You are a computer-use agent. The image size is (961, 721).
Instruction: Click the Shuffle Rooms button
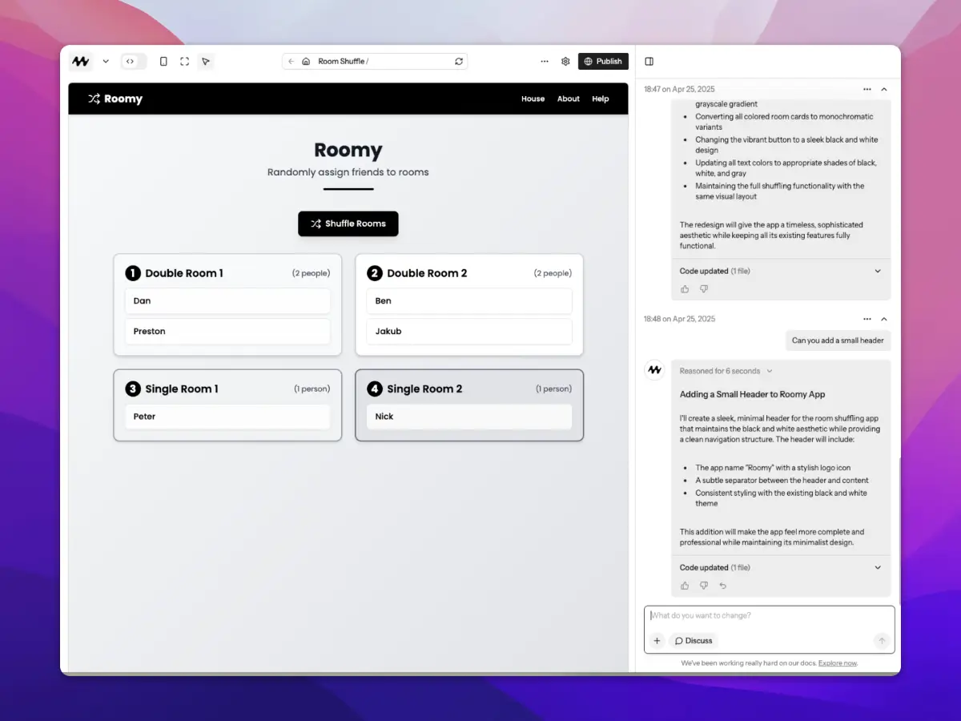click(x=348, y=224)
